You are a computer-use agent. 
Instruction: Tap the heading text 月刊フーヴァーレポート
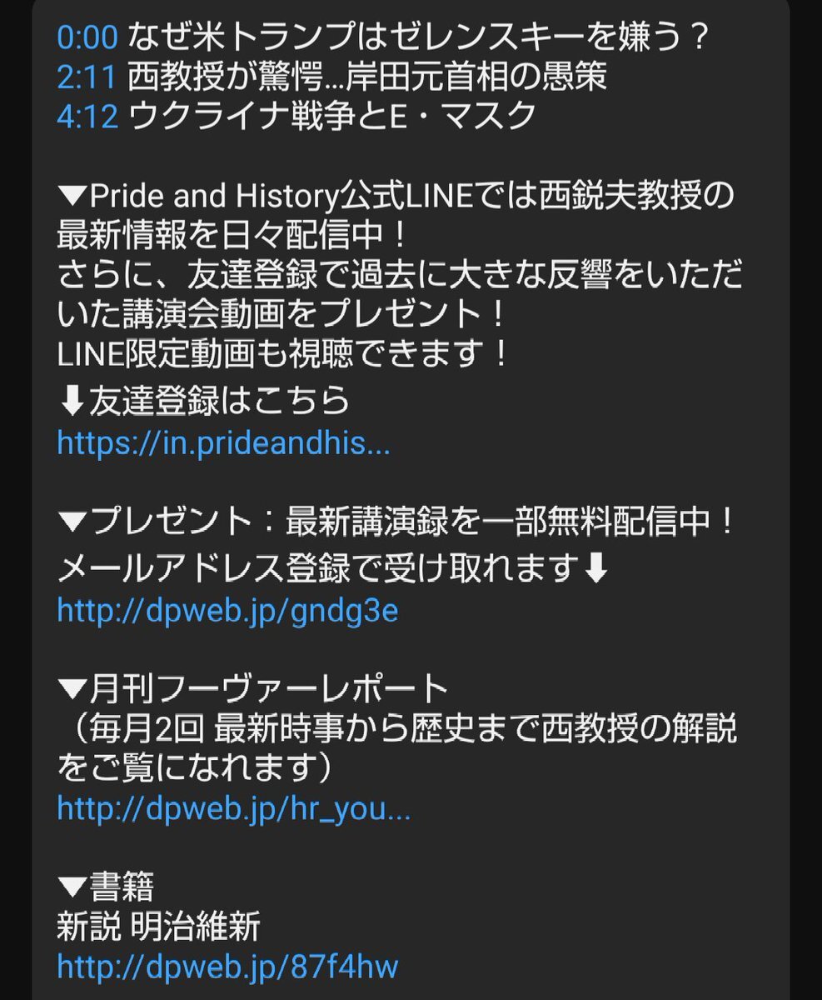pos(268,690)
